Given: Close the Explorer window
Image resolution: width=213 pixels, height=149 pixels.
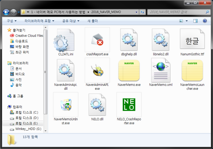Looking at the screenshot, I should click(x=205, y=3).
